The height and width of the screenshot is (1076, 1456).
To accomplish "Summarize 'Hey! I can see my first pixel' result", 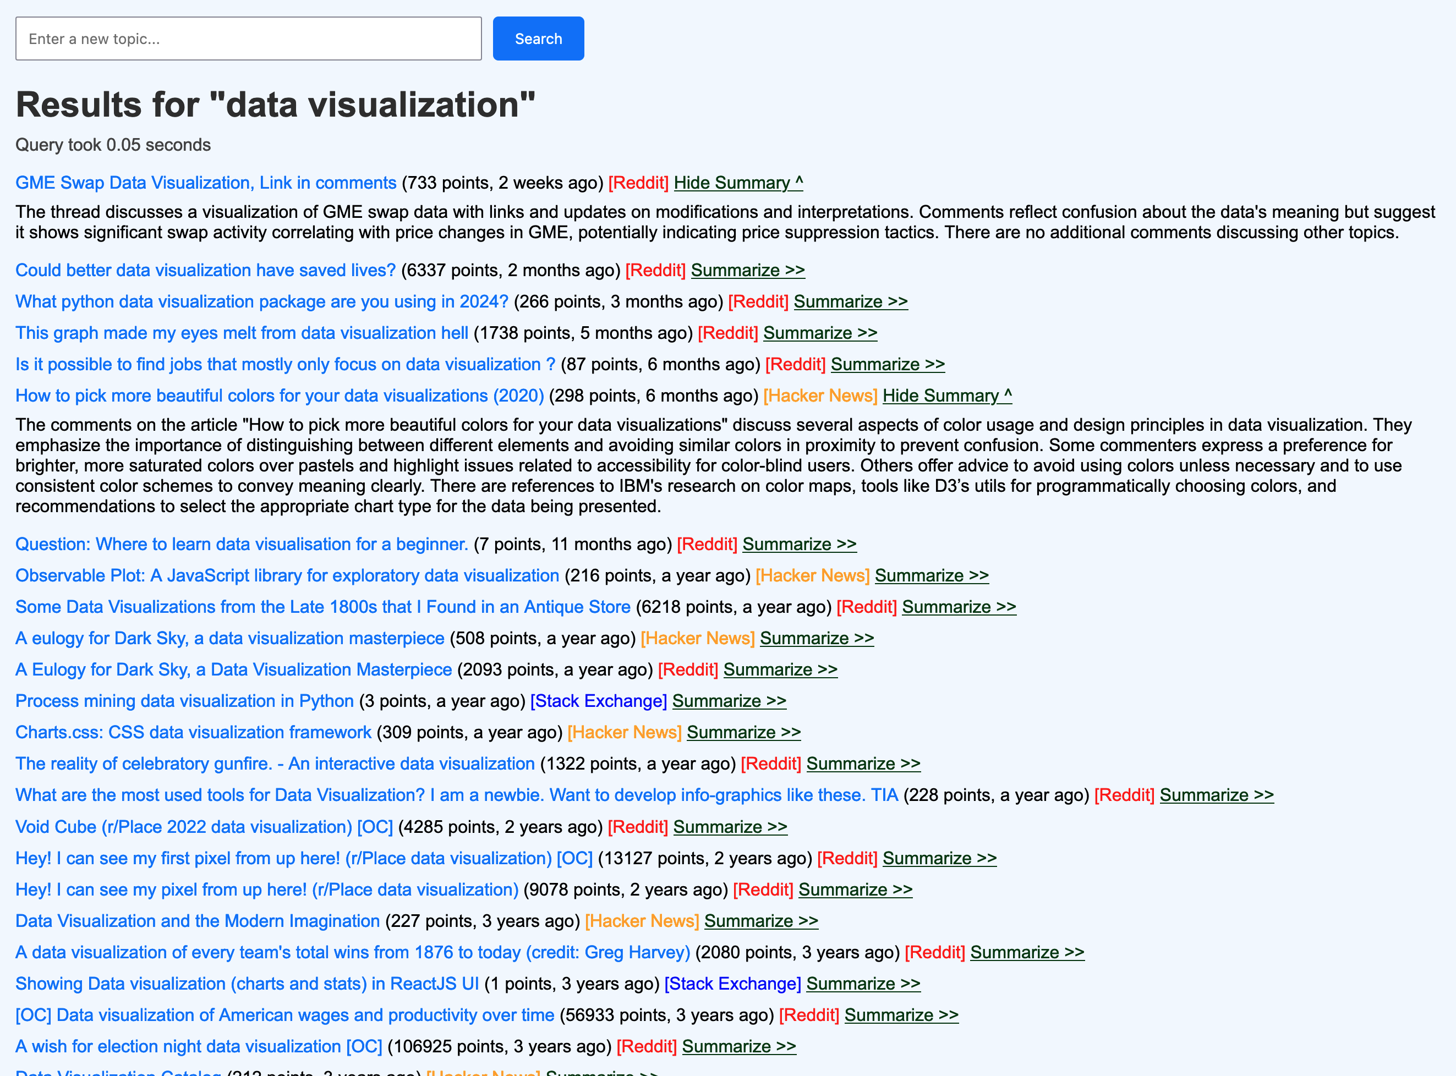I will [939, 859].
